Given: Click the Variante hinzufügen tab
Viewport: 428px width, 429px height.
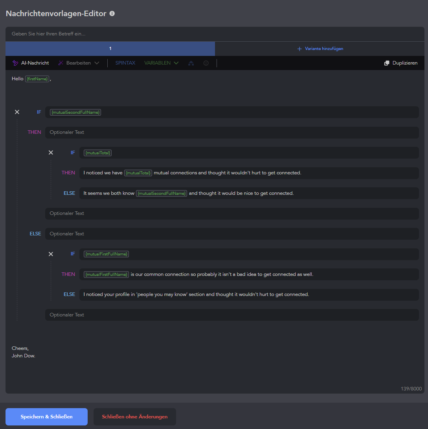Looking at the screenshot, I should (x=320, y=49).
